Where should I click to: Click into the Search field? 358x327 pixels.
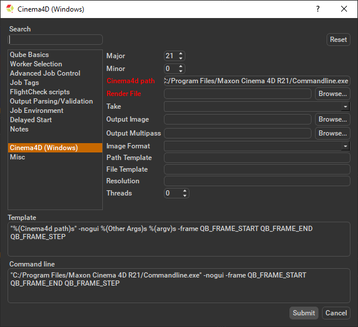tap(55, 40)
